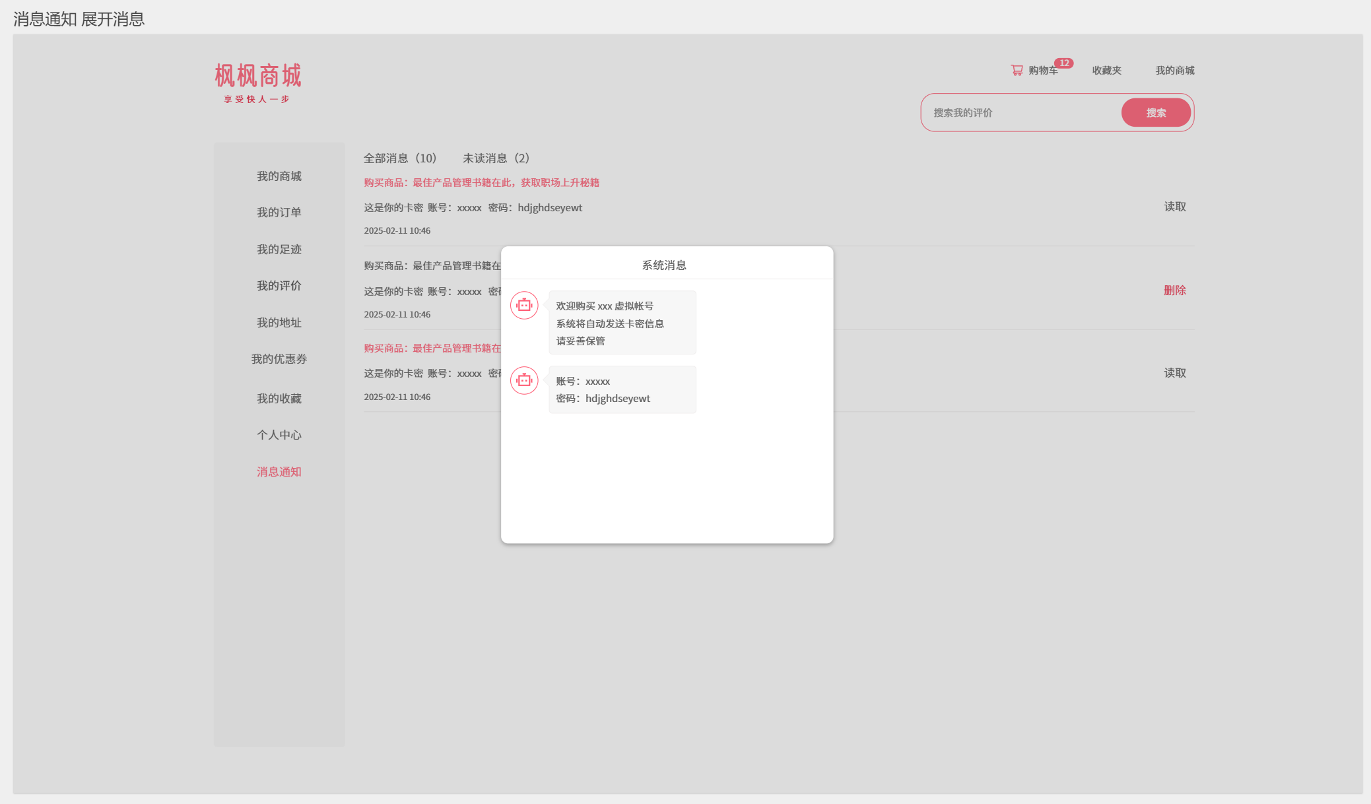This screenshot has height=804, width=1371.
Task: Select 消息通知 in the sidebar
Action: pos(279,472)
